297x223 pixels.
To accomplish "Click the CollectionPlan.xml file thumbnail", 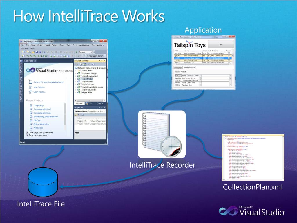I will [253, 158].
